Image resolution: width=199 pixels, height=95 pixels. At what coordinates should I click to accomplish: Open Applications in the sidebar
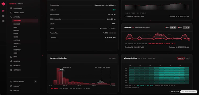tap(19, 13)
